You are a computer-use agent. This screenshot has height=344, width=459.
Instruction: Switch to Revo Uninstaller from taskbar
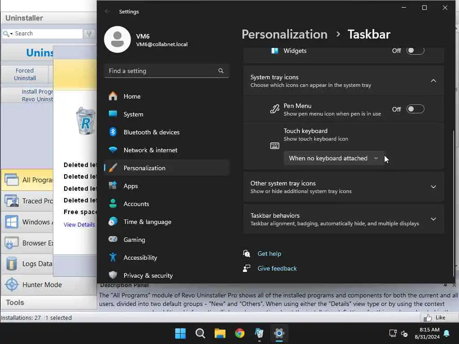pyautogui.click(x=260, y=333)
